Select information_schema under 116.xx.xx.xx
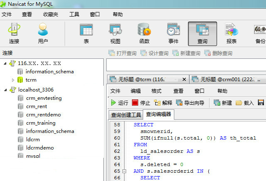266x181 pixels. pos(49,72)
